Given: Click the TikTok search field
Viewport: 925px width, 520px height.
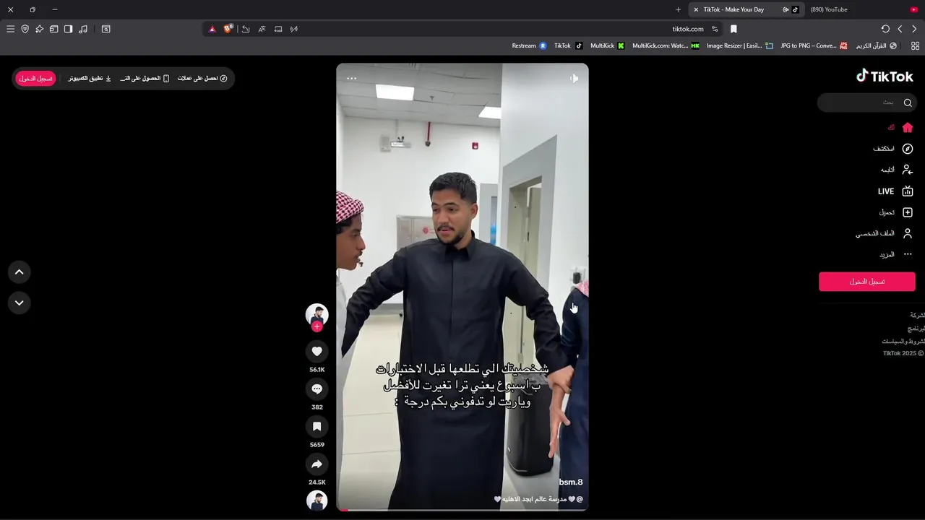Looking at the screenshot, I should 866,103.
